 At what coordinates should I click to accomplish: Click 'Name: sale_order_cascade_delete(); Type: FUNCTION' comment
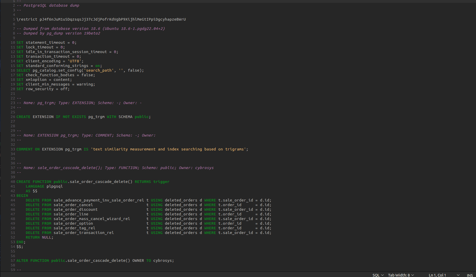pyautogui.click(x=115, y=168)
